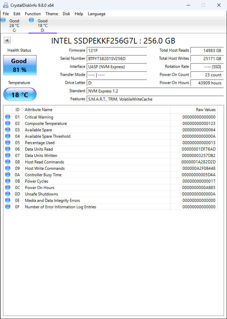The height and width of the screenshot is (319, 227).
Task: Open the Edit menu
Action: [17, 14]
